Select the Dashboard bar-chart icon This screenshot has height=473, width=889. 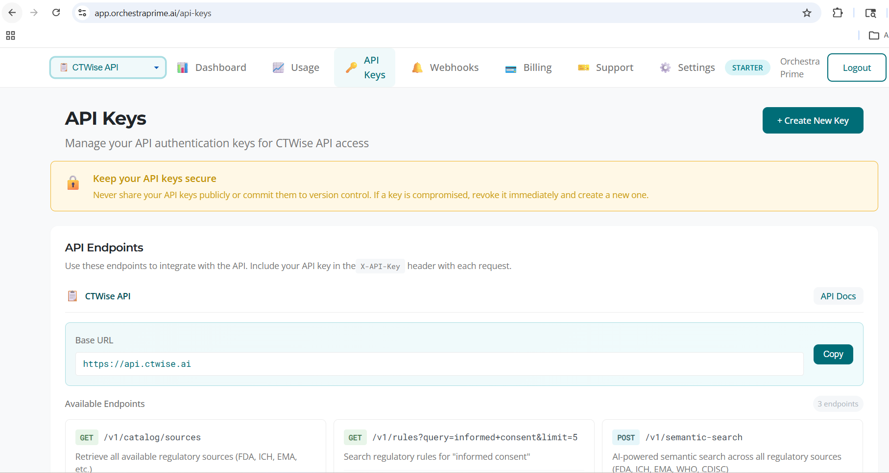tap(183, 67)
